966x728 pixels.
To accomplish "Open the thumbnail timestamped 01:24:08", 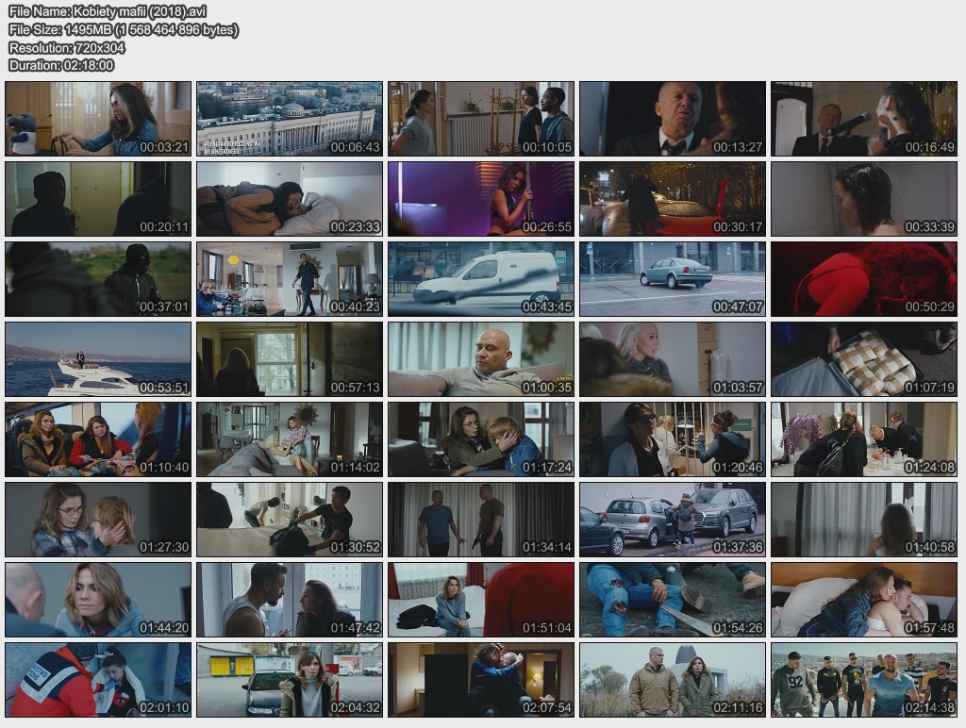I will pyautogui.click(x=864, y=439).
